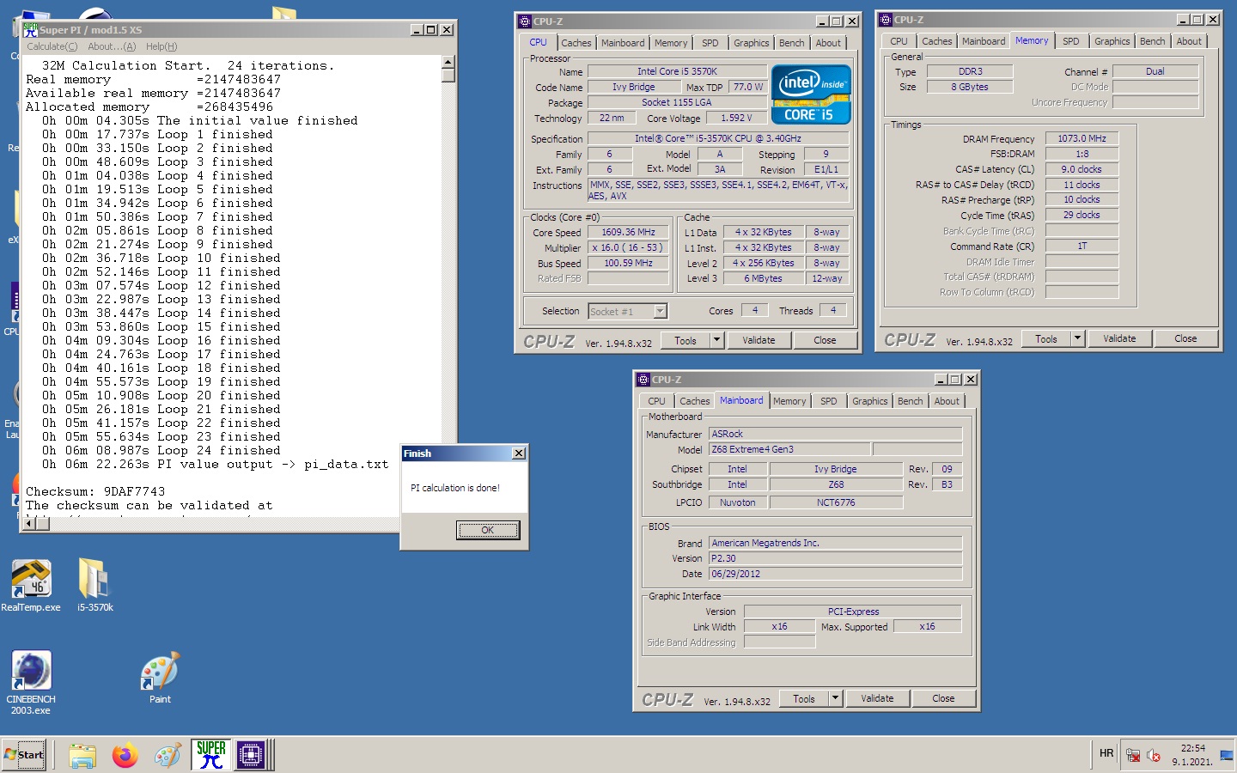Click the Multiplier x 16.0 value
The width and height of the screenshot is (1237, 773).
coord(628,247)
